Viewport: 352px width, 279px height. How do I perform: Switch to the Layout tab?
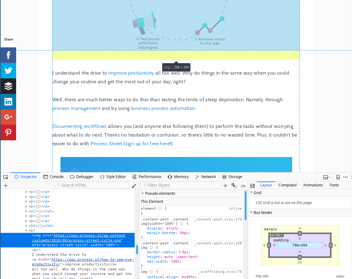(266, 185)
